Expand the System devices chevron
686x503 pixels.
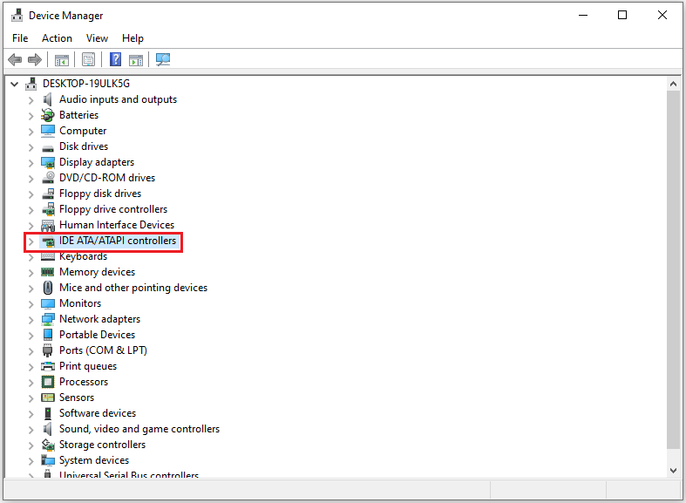pyautogui.click(x=31, y=461)
